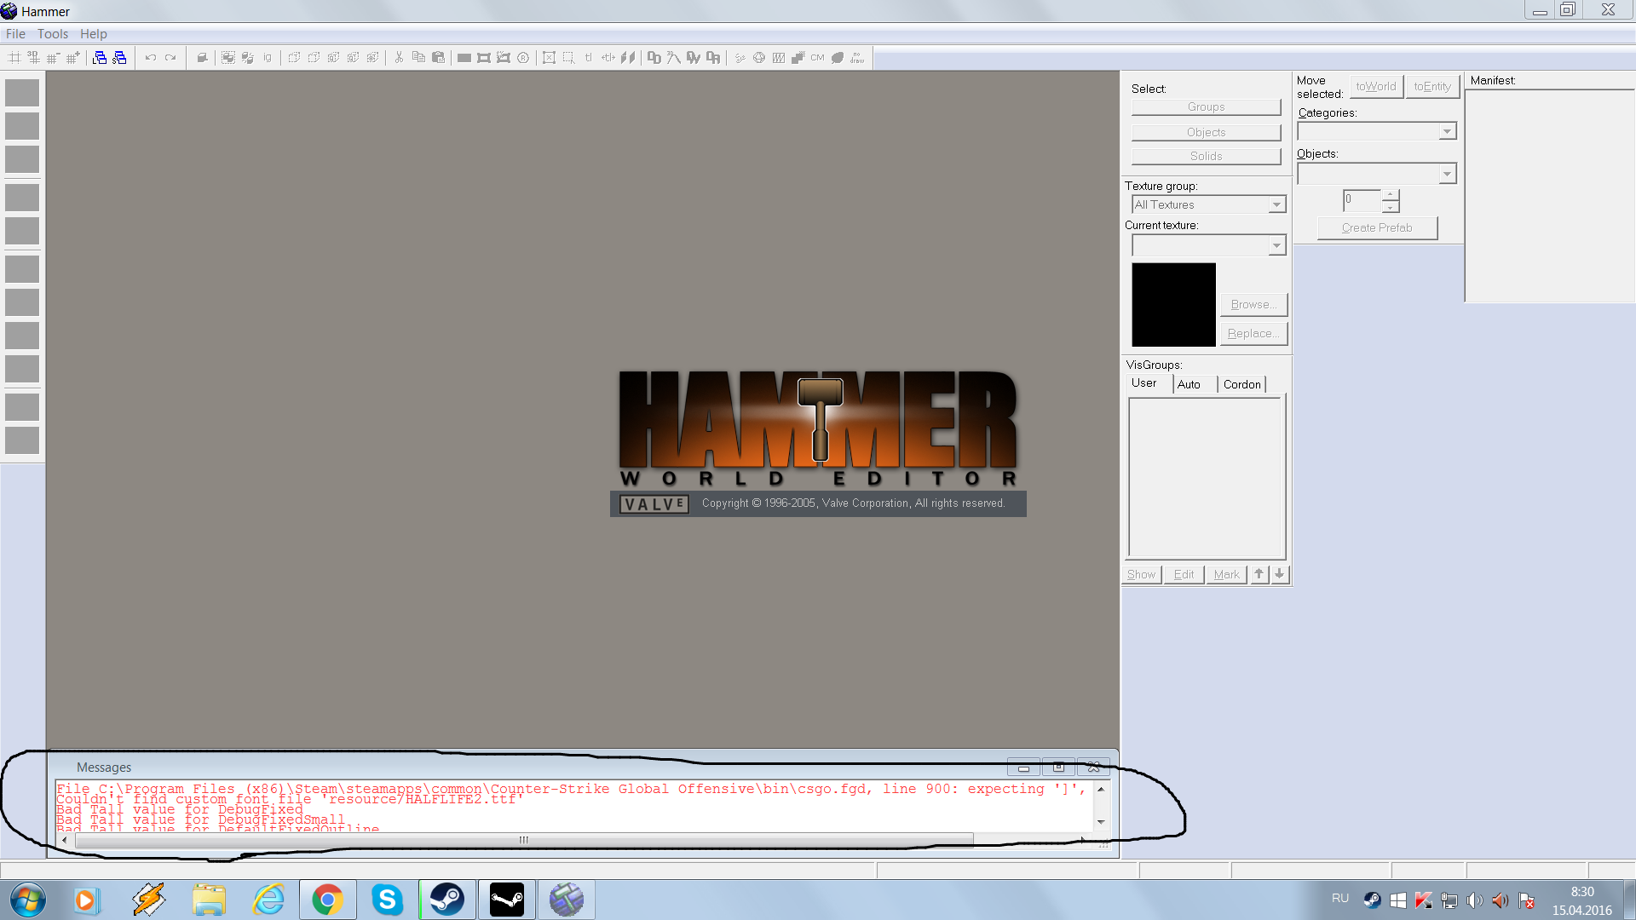Click the face alignment icon
The width and height of the screenshot is (1636, 920).
click(x=628, y=58)
